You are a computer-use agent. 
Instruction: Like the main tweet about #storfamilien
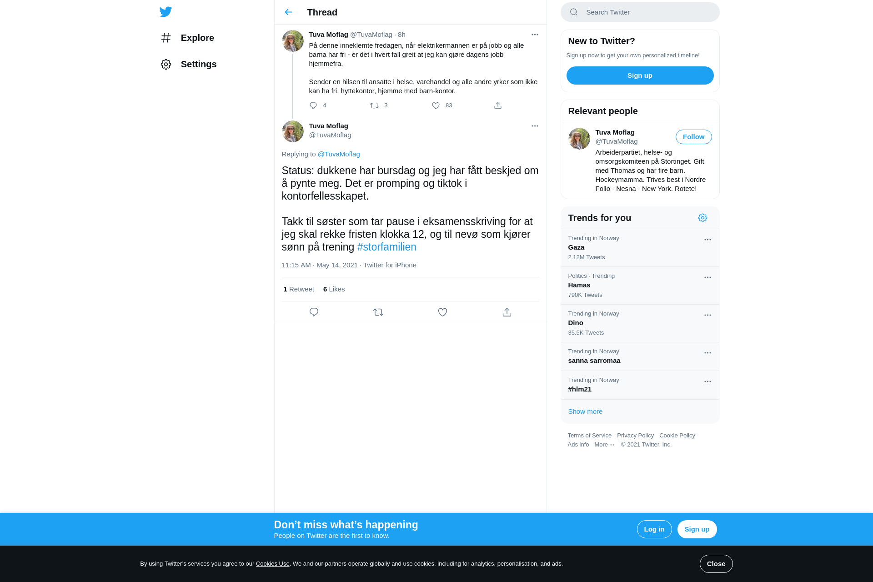point(442,312)
